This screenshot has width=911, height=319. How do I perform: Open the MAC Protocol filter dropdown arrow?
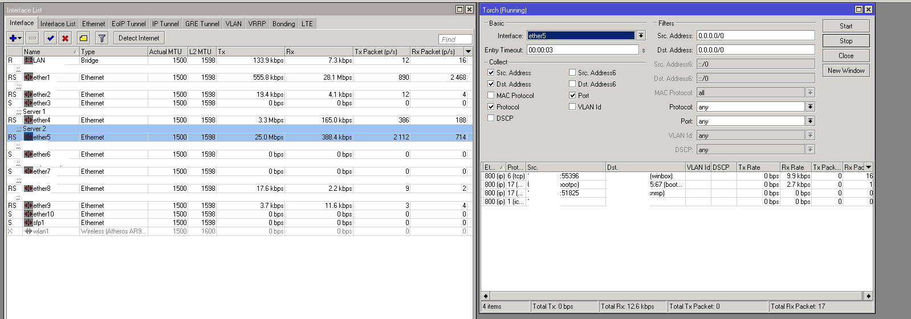click(810, 93)
